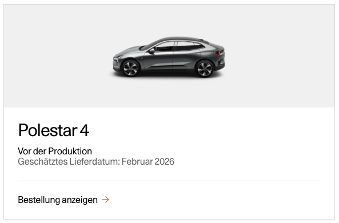Click the car's hood

pyautogui.click(x=130, y=51)
